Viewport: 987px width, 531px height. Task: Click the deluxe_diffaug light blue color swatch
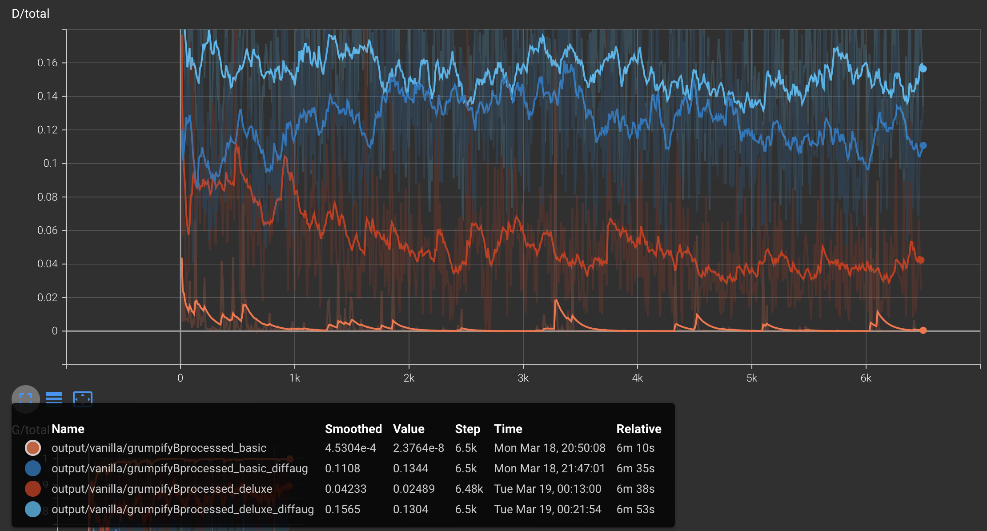(33, 509)
